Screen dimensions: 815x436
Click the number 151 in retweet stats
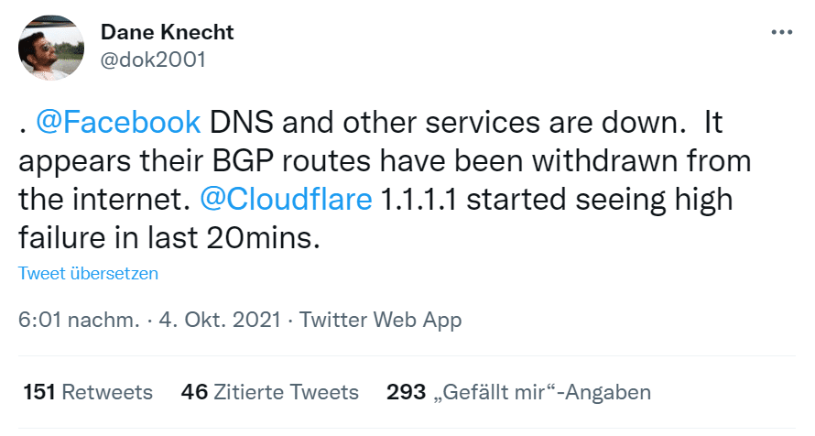[x=39, y=392]
